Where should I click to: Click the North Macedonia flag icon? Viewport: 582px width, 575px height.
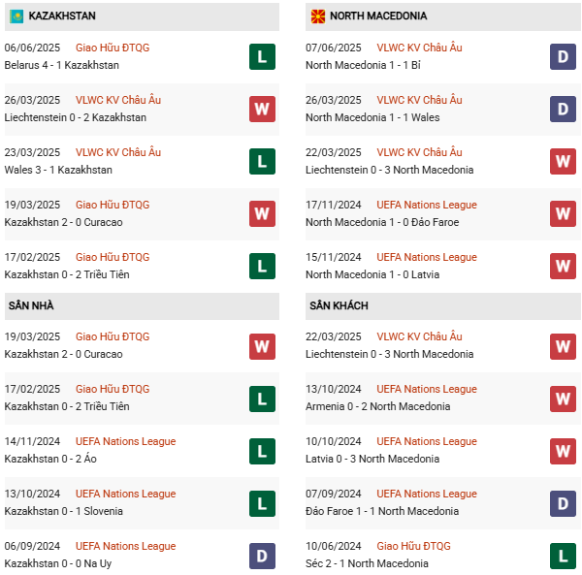point(317,16)
